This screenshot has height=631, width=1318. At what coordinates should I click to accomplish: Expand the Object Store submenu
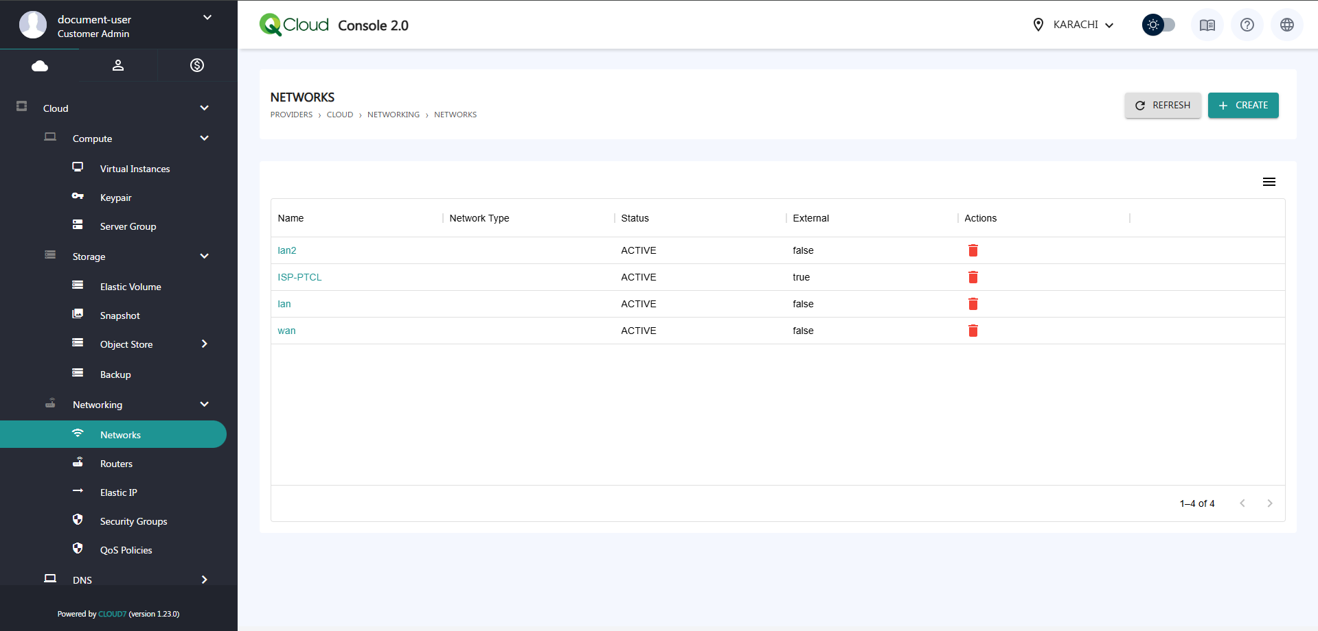click(204, 344)
